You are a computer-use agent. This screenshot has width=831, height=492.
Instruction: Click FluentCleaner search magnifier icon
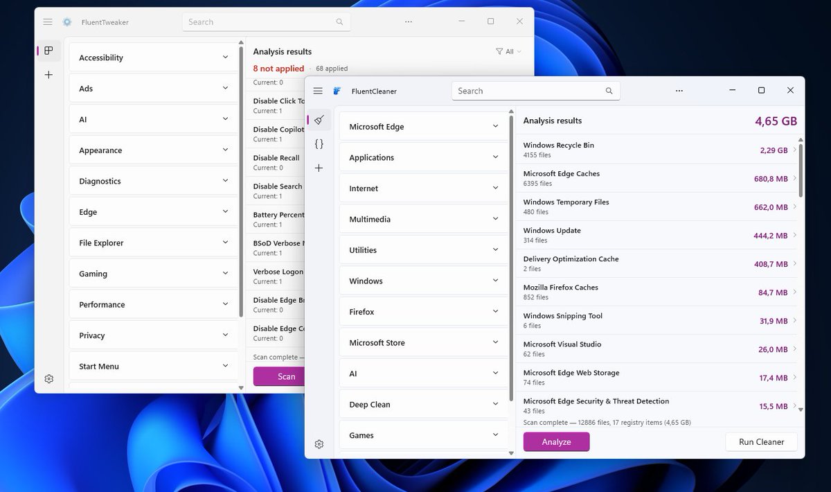[609, 91]
